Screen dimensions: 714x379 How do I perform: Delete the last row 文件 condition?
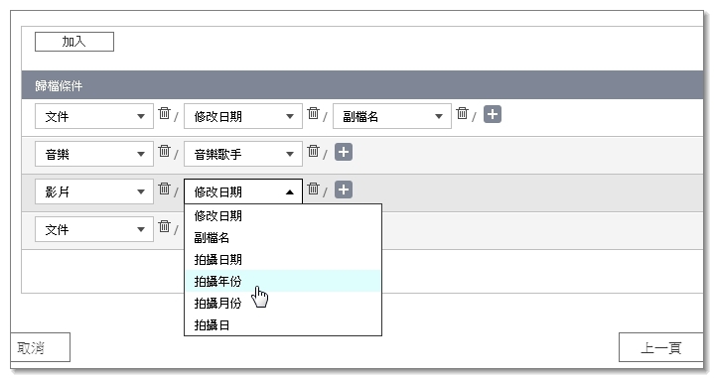165,226
